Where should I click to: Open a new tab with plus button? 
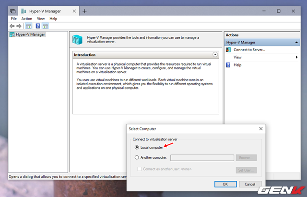(x=84, y=11)
